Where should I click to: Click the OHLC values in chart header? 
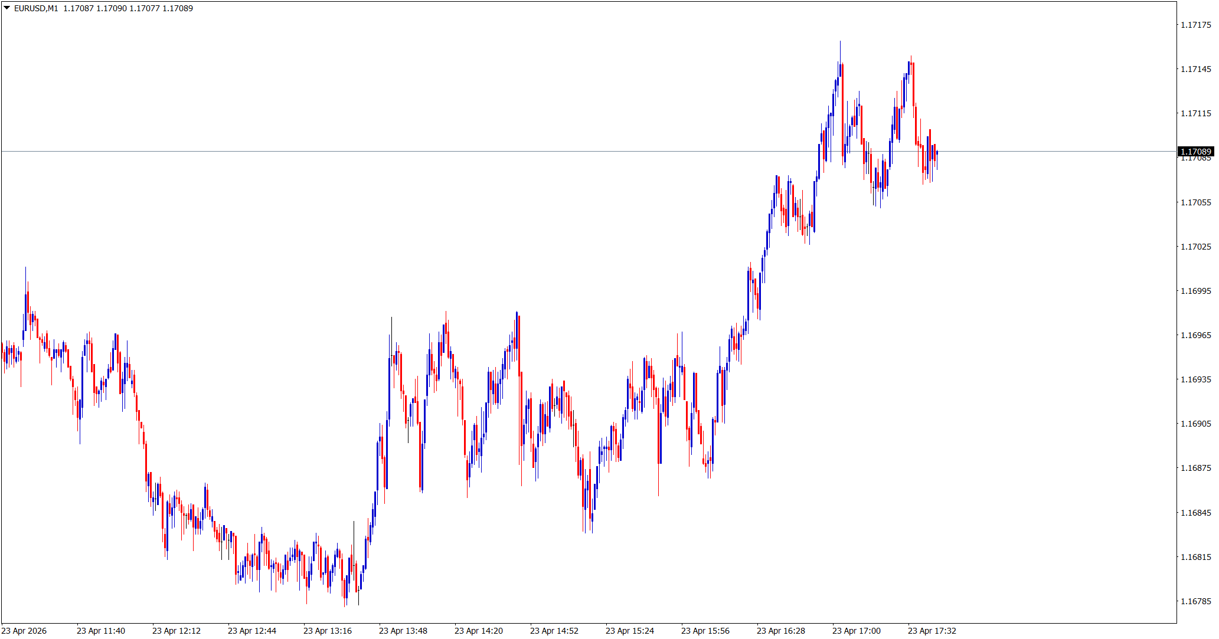pyautogui.click(x=128, y=8)
